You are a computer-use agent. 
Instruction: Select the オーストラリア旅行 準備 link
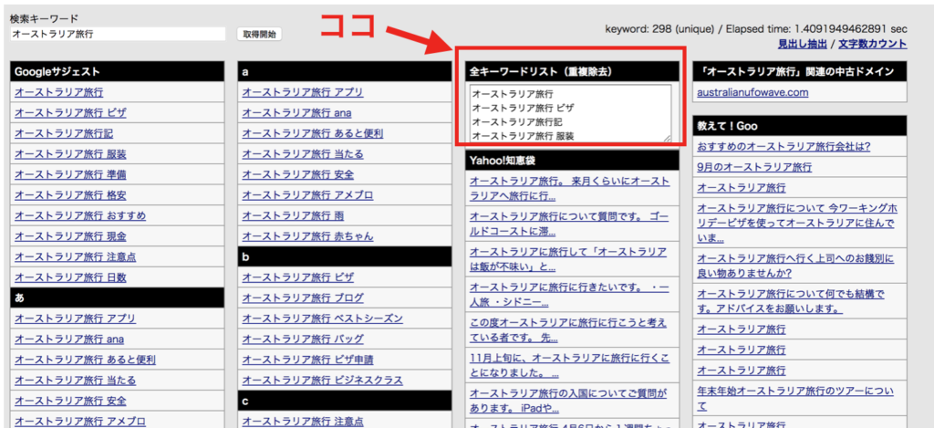[70, 174]
